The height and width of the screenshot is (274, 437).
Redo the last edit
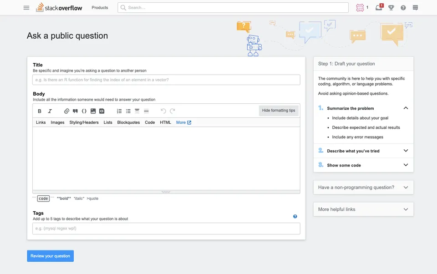173,111
